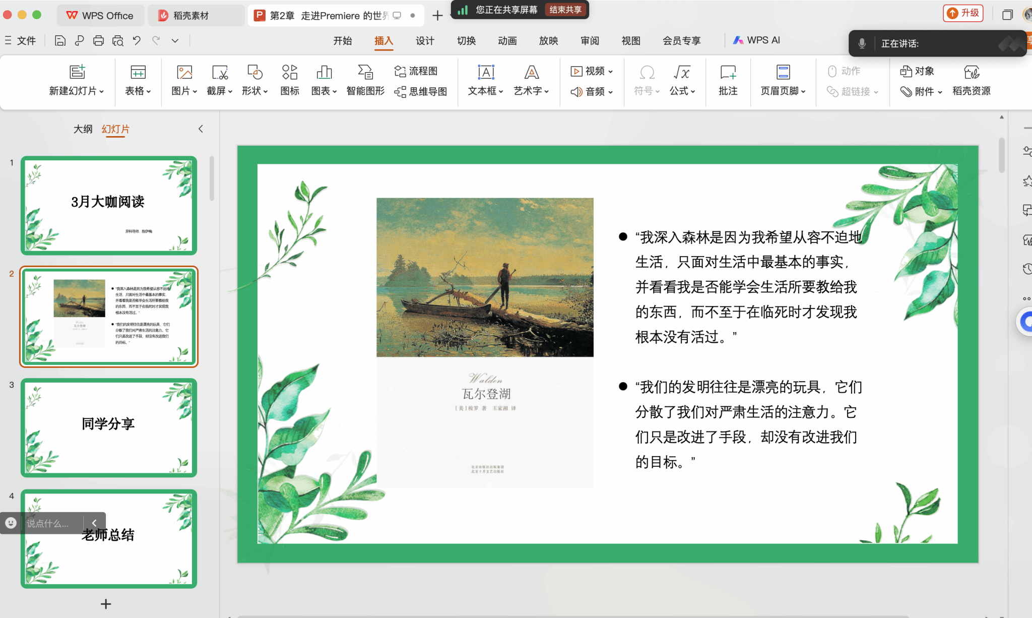Add a new slide with plus button
The width and height of the screenshot is (1032, 618).
point(106,604)
